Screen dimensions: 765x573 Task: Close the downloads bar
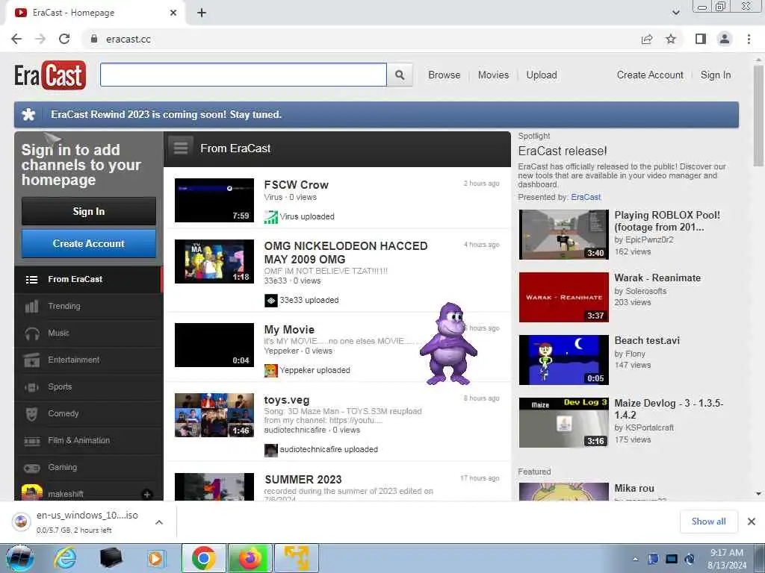point(752,522)
